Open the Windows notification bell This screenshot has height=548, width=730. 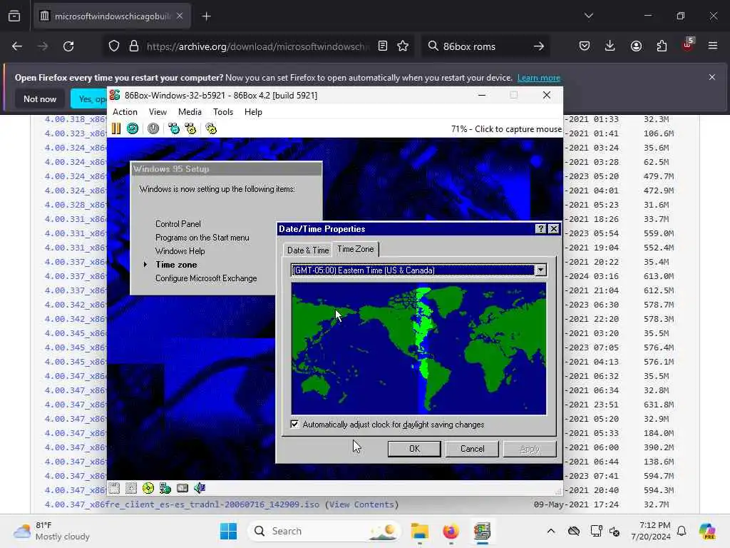(682, 531)
